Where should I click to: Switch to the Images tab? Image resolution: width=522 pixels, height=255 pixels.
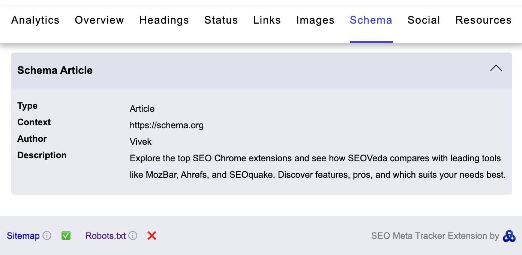pyautogui.click(x=315, y=20)
